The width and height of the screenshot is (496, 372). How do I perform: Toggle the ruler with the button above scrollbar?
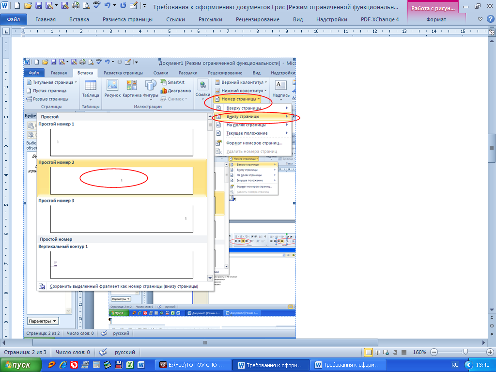tap(492, 32)
